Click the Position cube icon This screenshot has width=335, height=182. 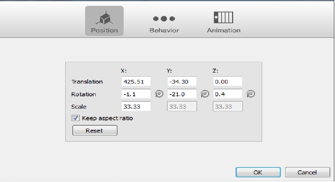pos(104,17)
